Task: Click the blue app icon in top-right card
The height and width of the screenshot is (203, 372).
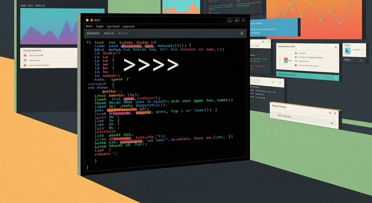Action: [x=347, y=50]
